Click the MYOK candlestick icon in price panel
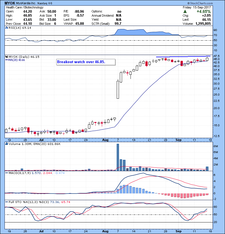The width and height of the screenshot is (225, 234). 6,57
